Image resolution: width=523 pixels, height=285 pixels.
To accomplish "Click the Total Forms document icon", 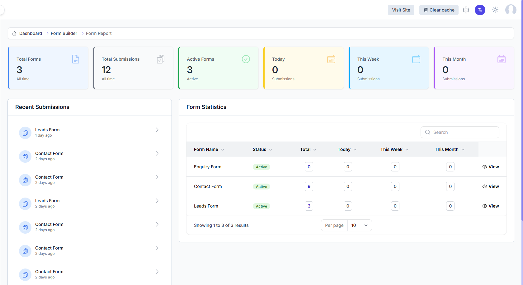I will click(76, 59).
